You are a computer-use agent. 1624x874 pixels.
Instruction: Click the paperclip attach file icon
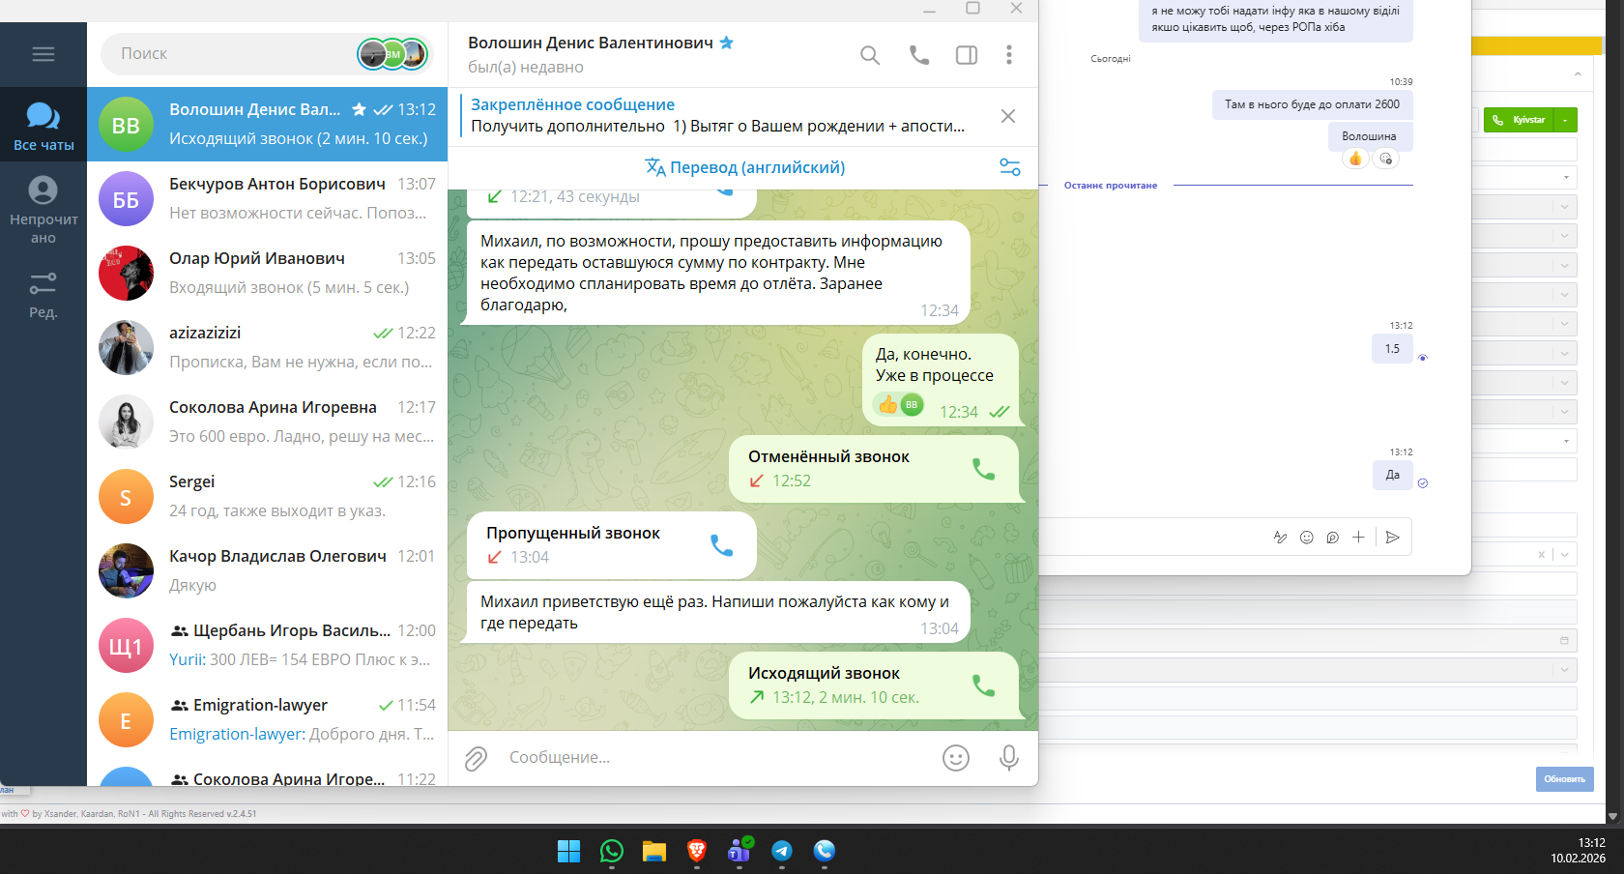coord(476,758)
